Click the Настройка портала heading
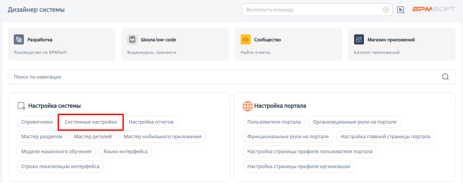Viewport: 463px width, 183px height. click(280, 106)
